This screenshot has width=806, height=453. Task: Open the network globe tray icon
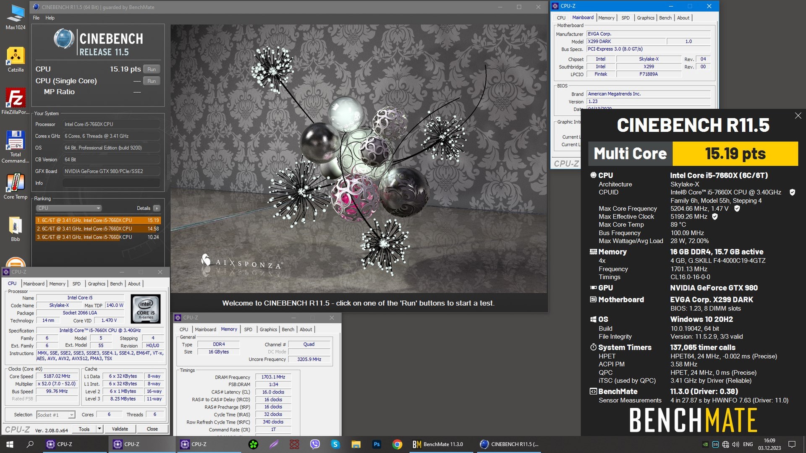[x=725, y=444]
